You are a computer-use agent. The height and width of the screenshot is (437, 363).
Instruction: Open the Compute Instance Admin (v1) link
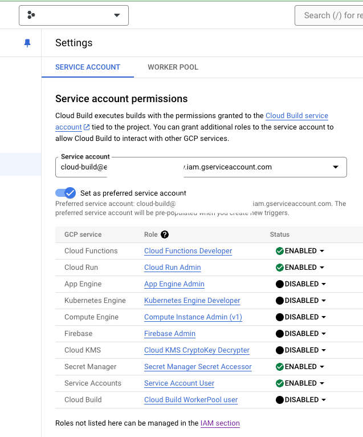click(x=193, y=317)
